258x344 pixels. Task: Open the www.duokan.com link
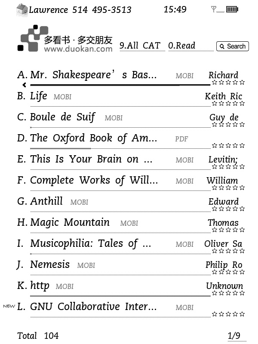coord(78,49)
